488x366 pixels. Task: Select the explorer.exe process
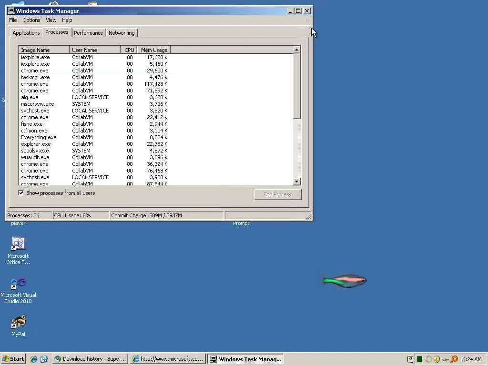94,144
